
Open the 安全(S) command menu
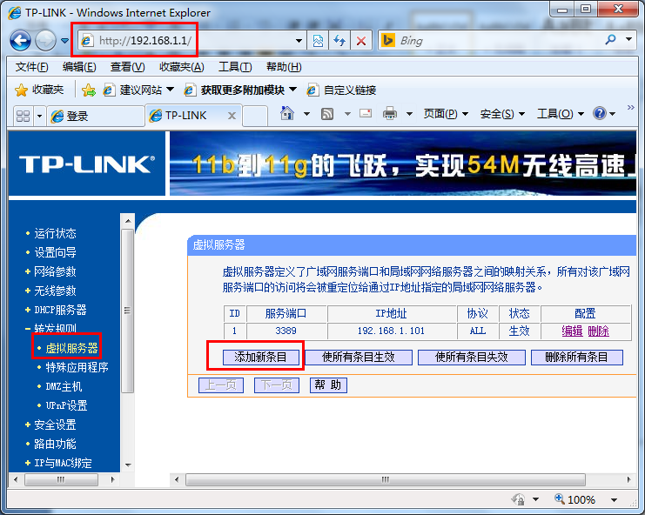click(502, 113)
